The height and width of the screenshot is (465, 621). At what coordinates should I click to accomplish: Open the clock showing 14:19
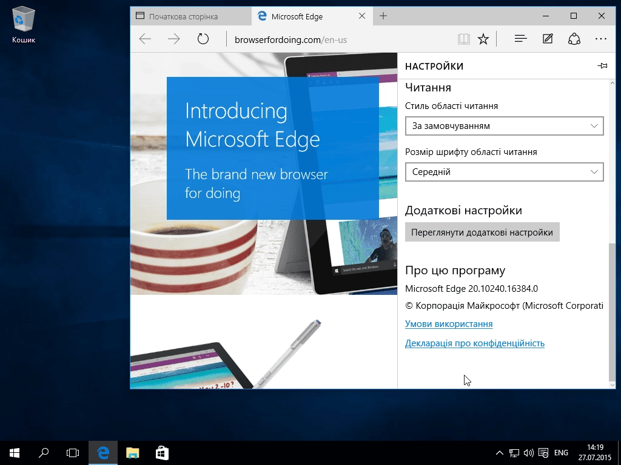pyautogui.click(x=595, y=453)
